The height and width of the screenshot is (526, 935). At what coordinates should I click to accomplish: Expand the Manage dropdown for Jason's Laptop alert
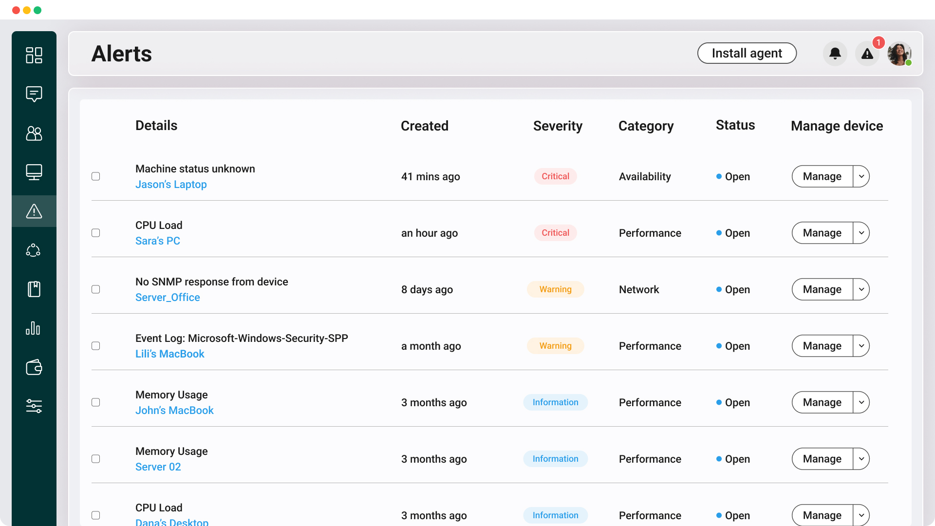click(860, 176)
